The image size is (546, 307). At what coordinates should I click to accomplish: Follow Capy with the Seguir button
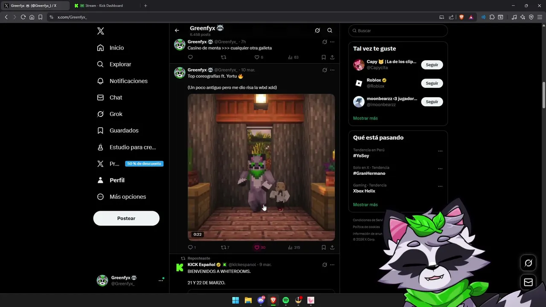pyautogui.click(x=432, y=65)
